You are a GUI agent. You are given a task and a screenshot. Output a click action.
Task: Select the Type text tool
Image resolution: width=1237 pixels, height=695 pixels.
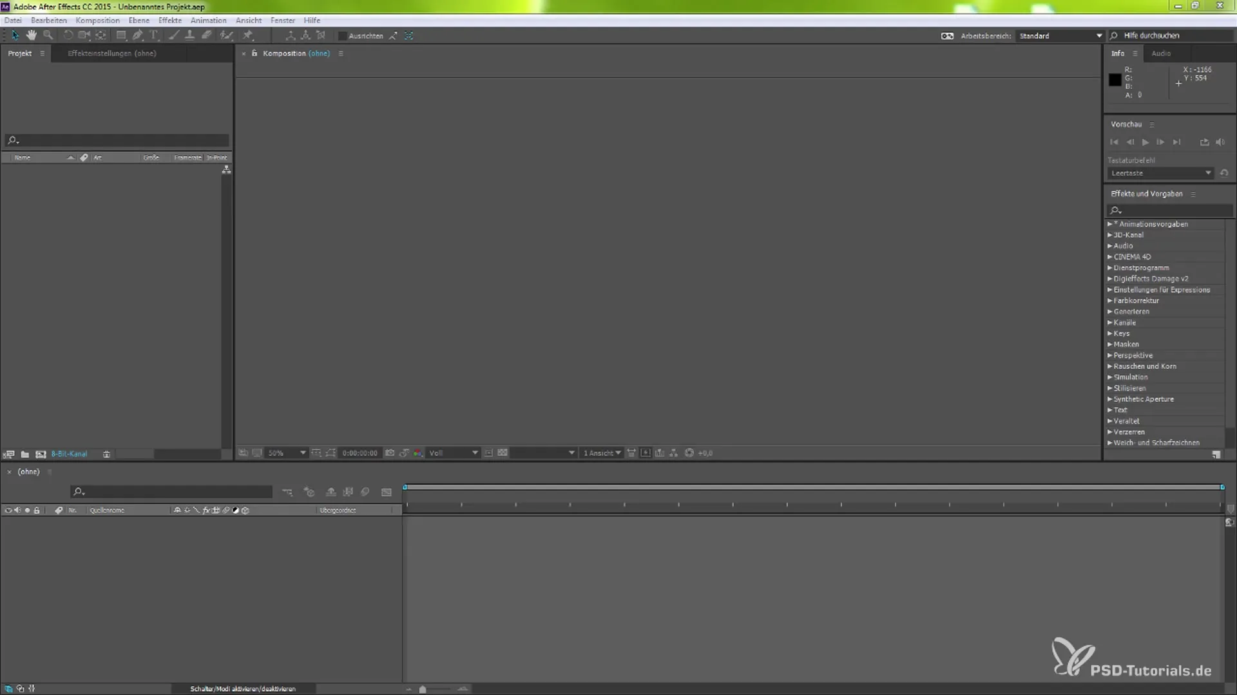(x=154, y=35)
